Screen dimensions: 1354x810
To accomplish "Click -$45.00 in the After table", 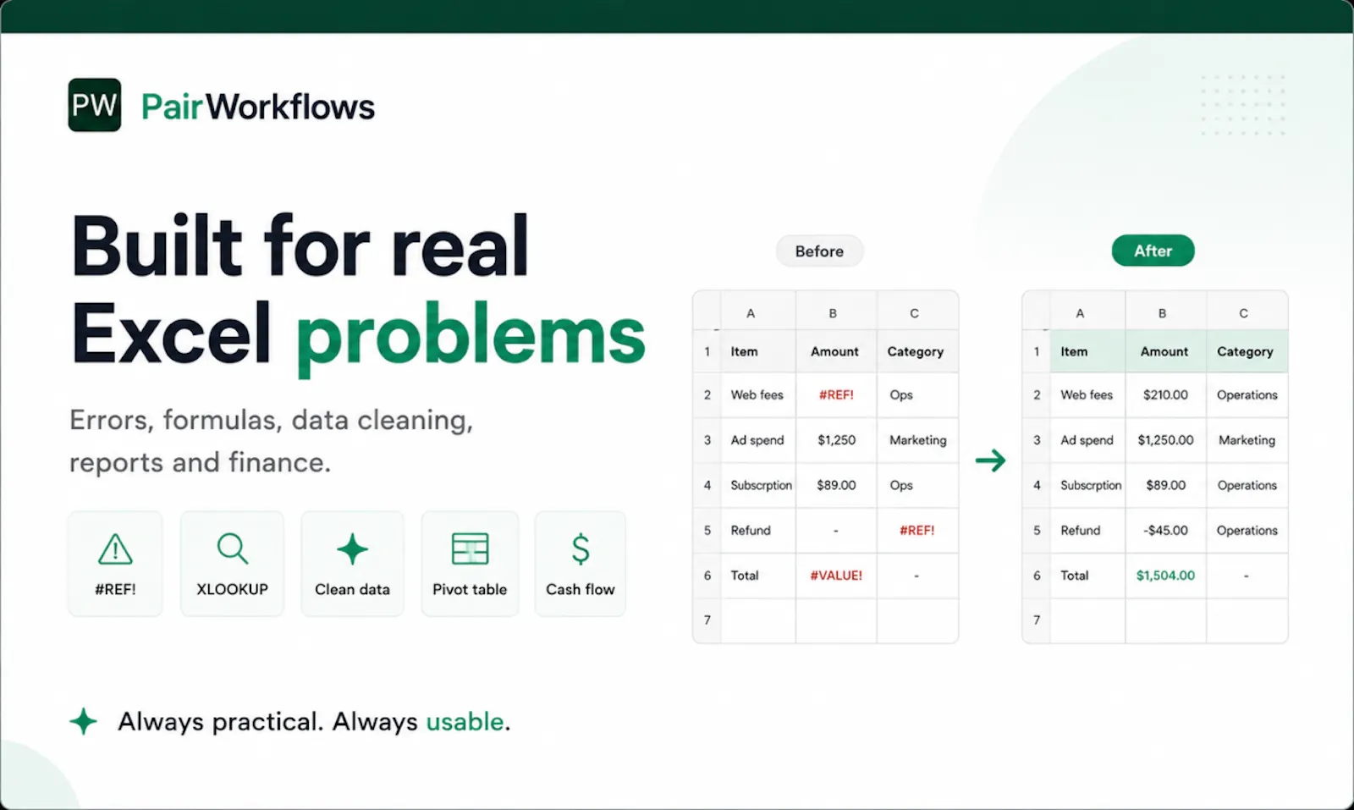I will pyautogui.click(x=1165, y=531).
